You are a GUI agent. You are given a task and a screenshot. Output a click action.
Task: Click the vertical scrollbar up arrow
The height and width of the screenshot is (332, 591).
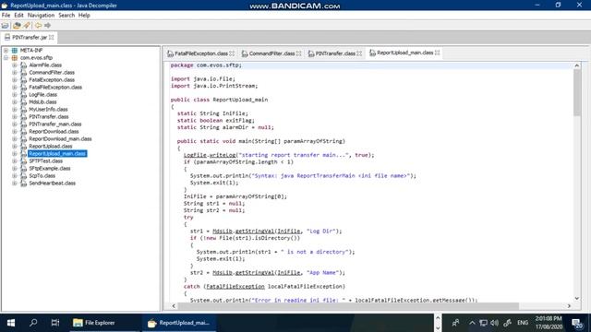pyautogui.click(x=577, y=65)
